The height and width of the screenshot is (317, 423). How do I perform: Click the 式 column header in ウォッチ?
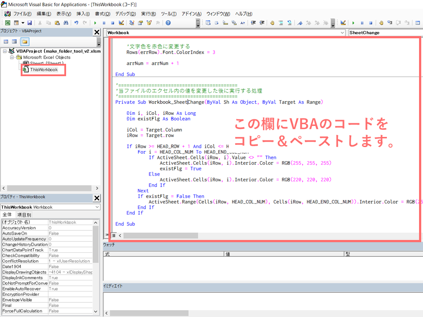pos(164,254)
